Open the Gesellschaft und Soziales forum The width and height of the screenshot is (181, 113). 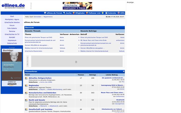[x=40, y=109]
